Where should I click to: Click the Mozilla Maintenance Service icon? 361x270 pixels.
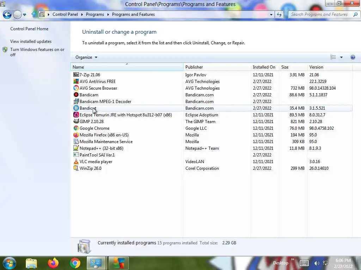tap(76, 141)
